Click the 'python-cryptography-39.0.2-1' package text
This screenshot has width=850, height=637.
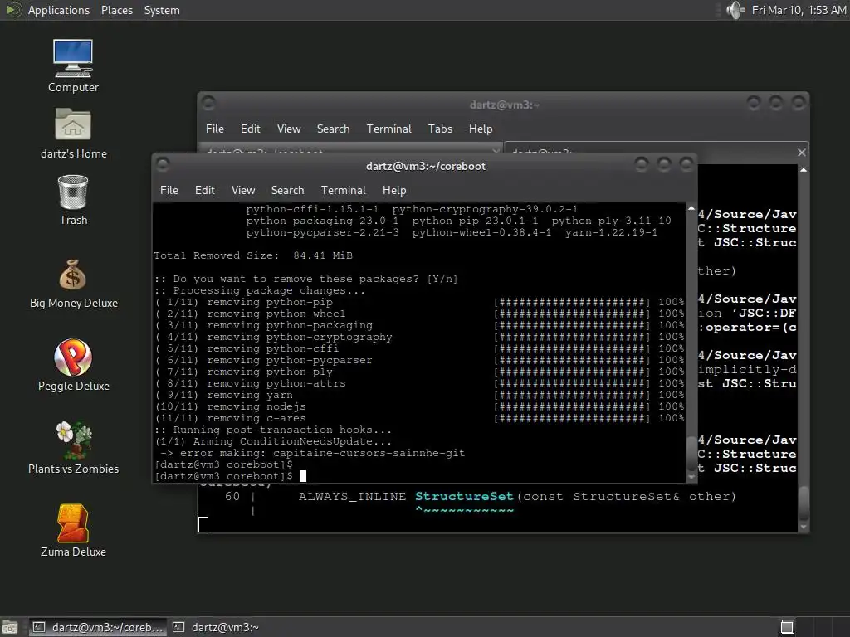(485, 209)
